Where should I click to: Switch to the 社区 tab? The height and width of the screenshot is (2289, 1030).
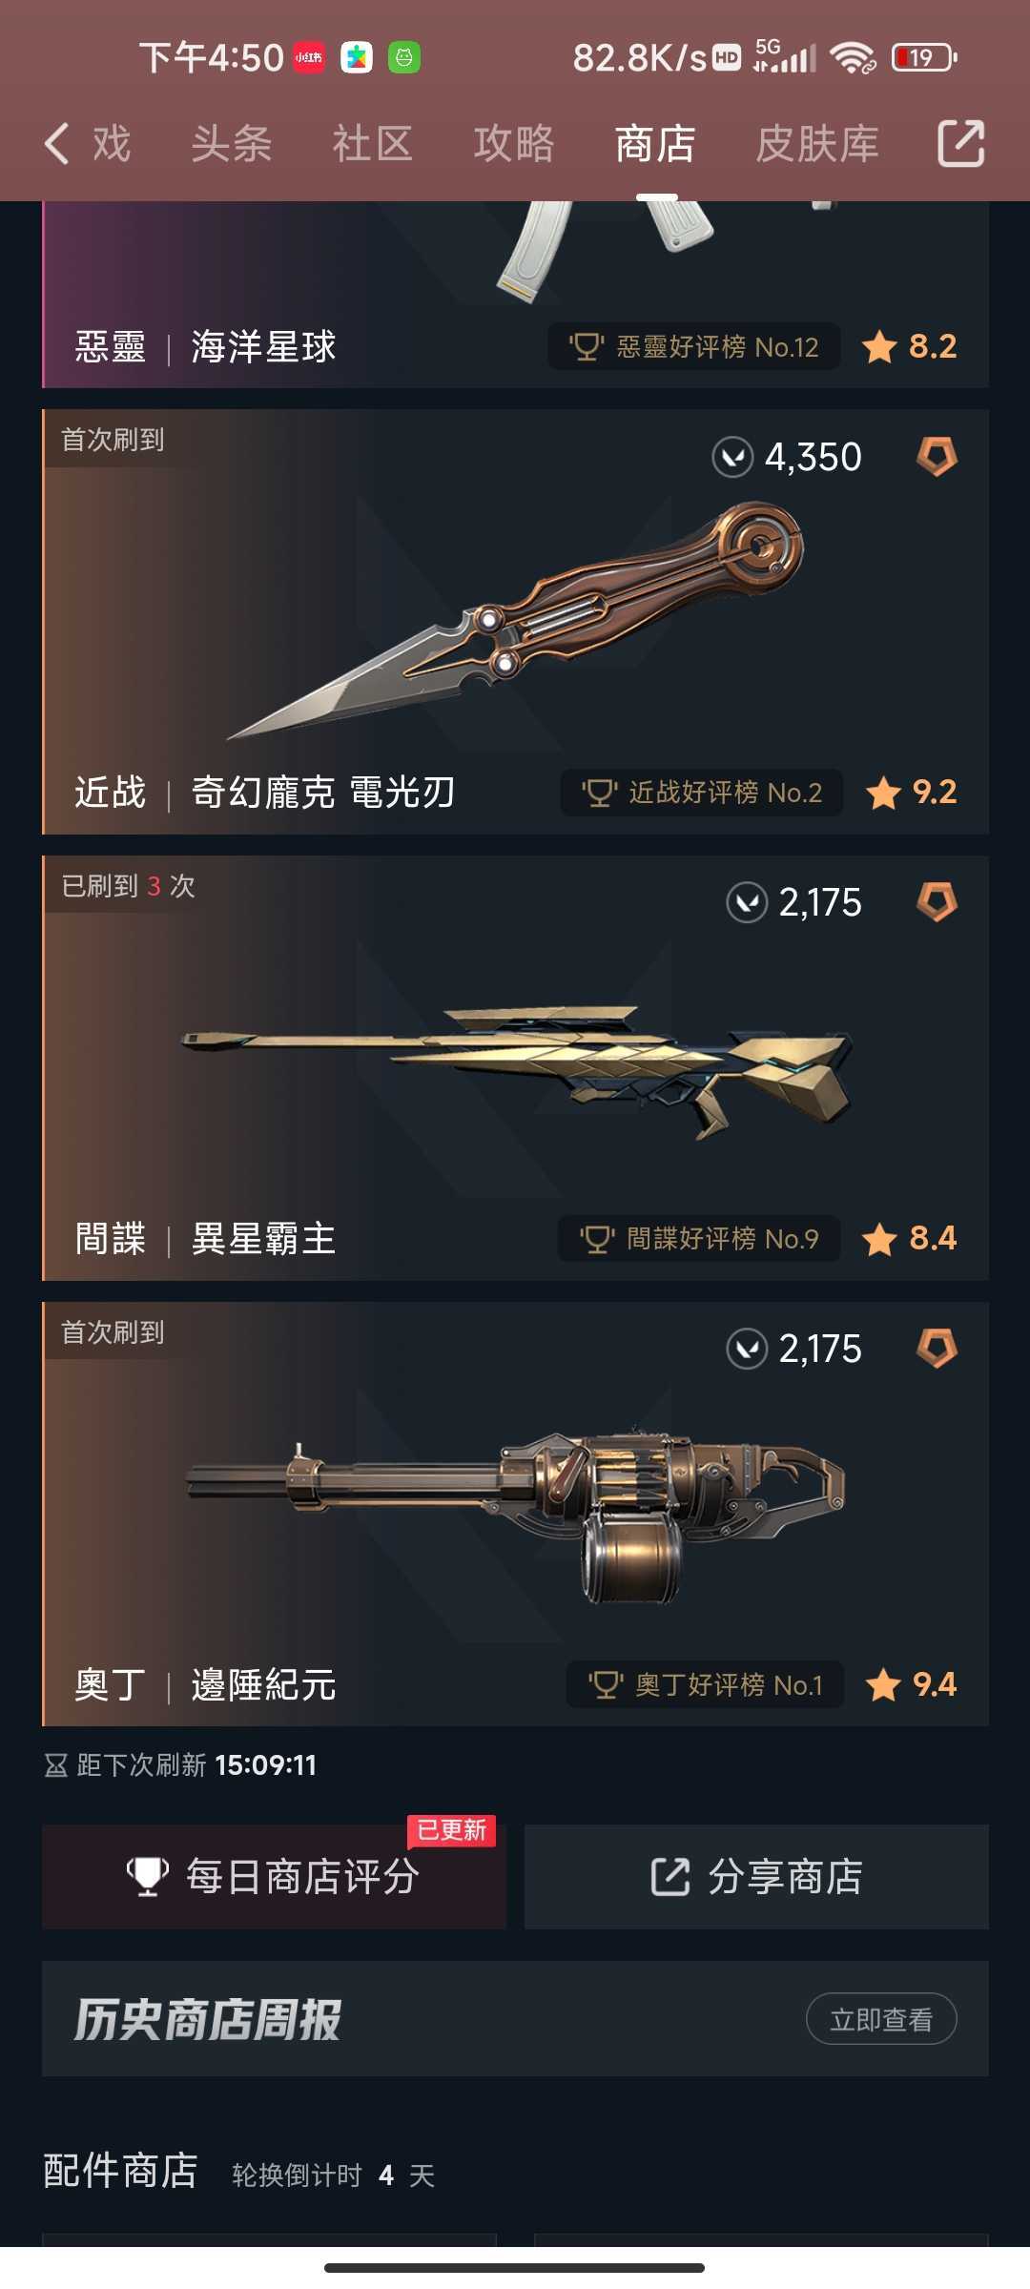pyautogui.click(x=373, y=144)
